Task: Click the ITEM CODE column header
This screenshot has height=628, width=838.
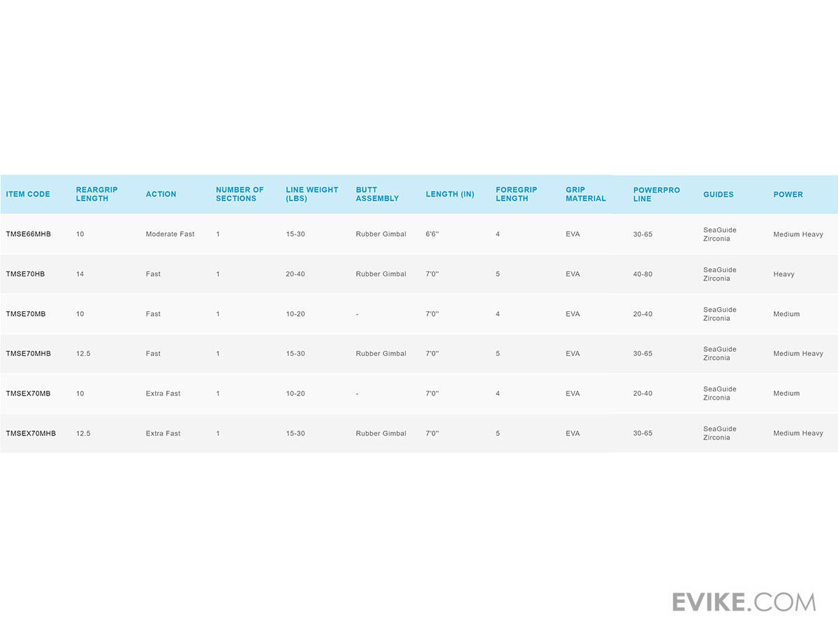Action: point(28,194)
